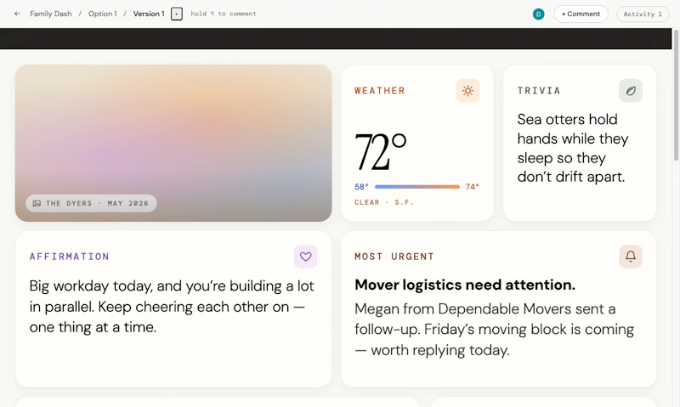The width and height of the screenshot is (680, 407).
Task: Click the 'hold ⌥ to comment' hint
Action: tap(224, 14)
